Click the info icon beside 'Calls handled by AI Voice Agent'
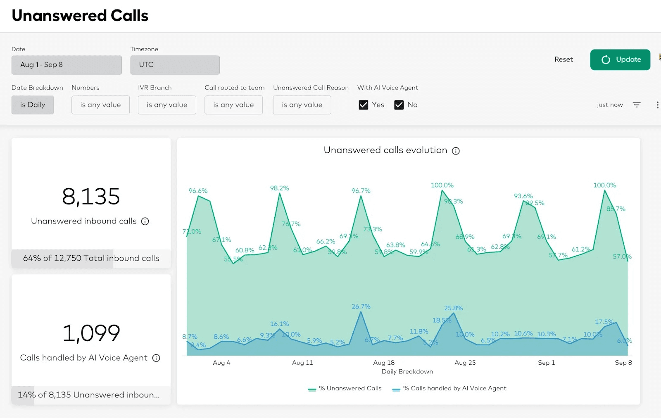 pyautogui.click(x=156, y=358)
